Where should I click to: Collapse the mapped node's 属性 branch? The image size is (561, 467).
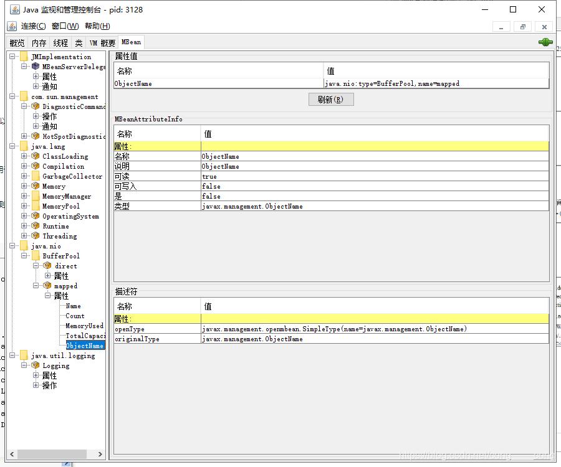(47, 296)
